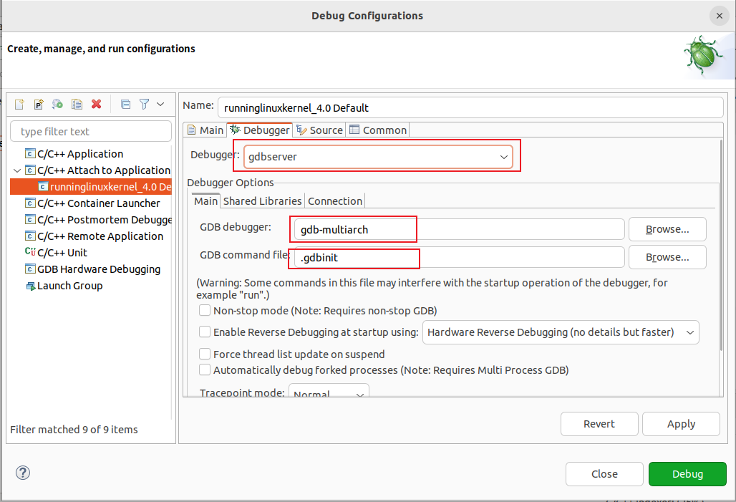Open the Shared Libraries tab
Screen dimensions: 736x502
tap(261, 201)
